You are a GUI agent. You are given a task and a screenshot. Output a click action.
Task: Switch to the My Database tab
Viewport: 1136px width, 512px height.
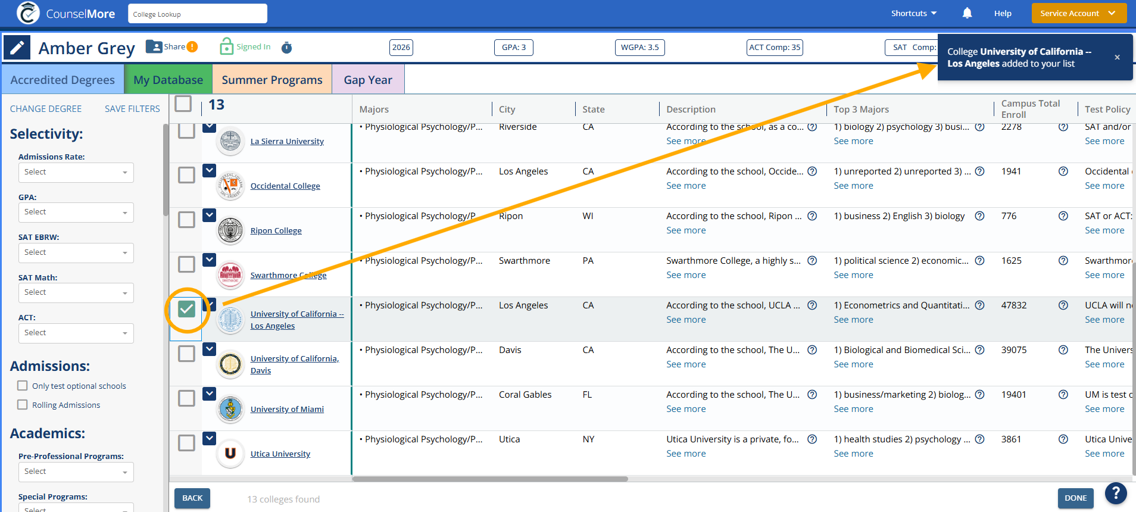tap(168, 79)
